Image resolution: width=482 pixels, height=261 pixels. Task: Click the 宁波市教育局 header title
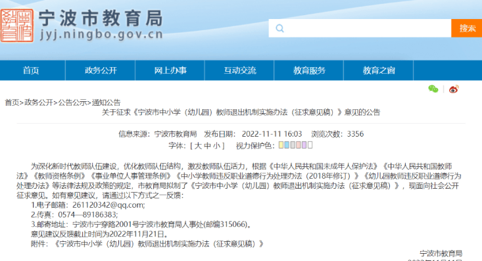(x=101, y=18)
